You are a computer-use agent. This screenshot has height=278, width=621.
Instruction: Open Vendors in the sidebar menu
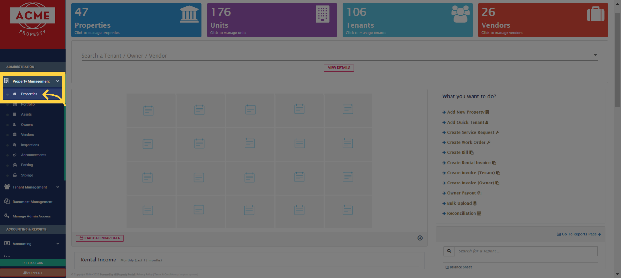pos(27,135)
